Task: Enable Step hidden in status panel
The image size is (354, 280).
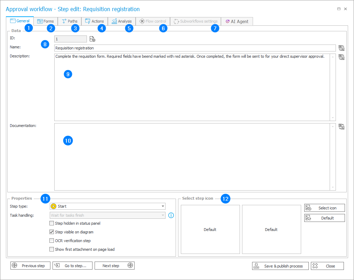Action: click(x=52, y=223)
